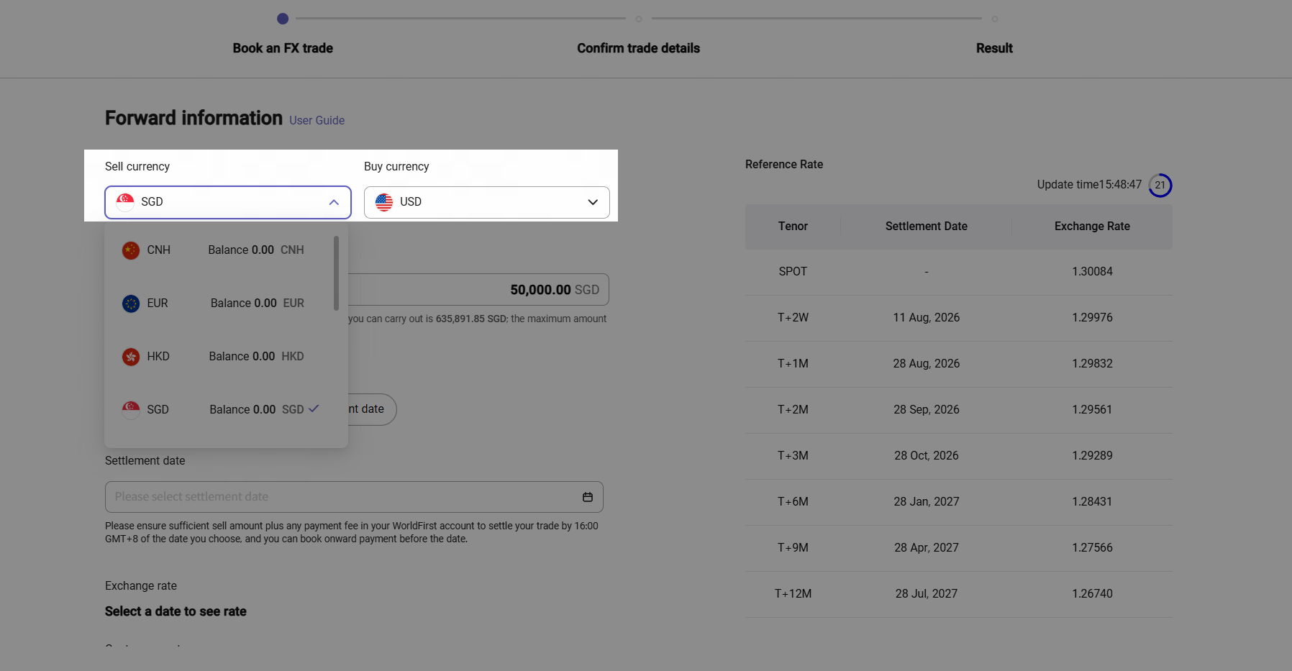Screen dimensions: 1292x671
Task: Click the 28 Apr, 2027 settlement date
Action: click(x=927, y=548)
